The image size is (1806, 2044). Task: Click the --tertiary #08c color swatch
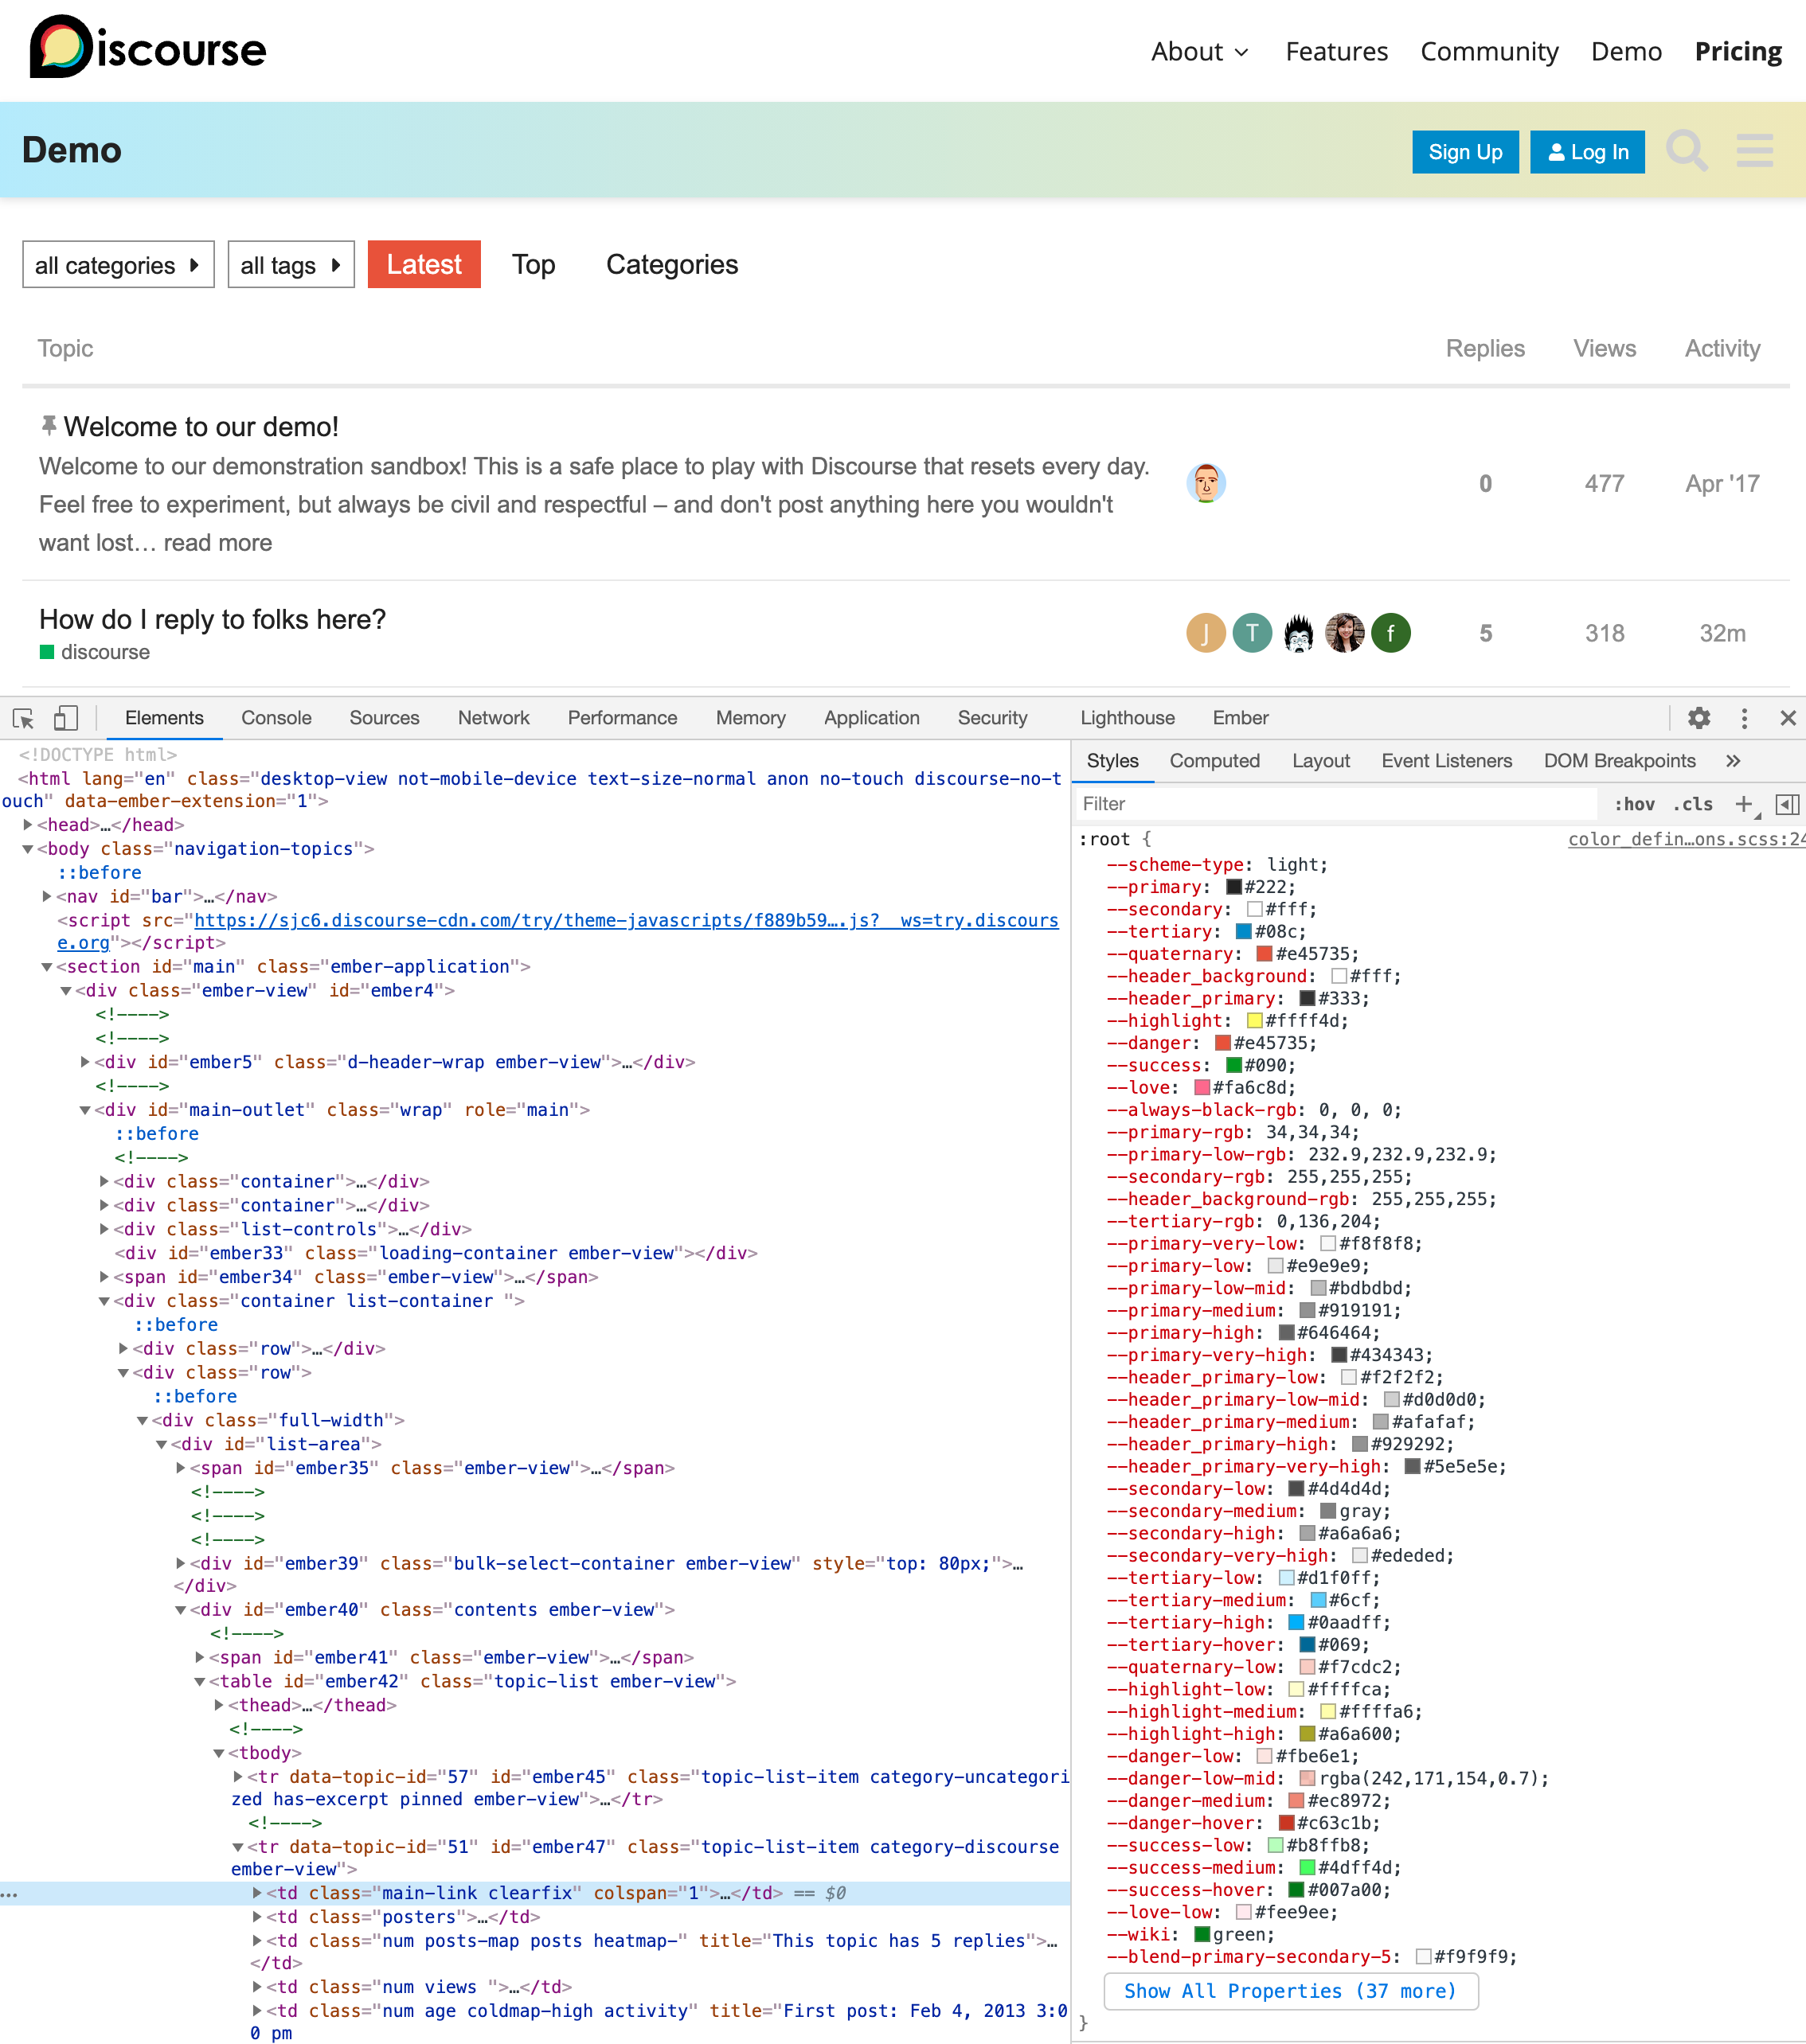tap(1244, 932)
